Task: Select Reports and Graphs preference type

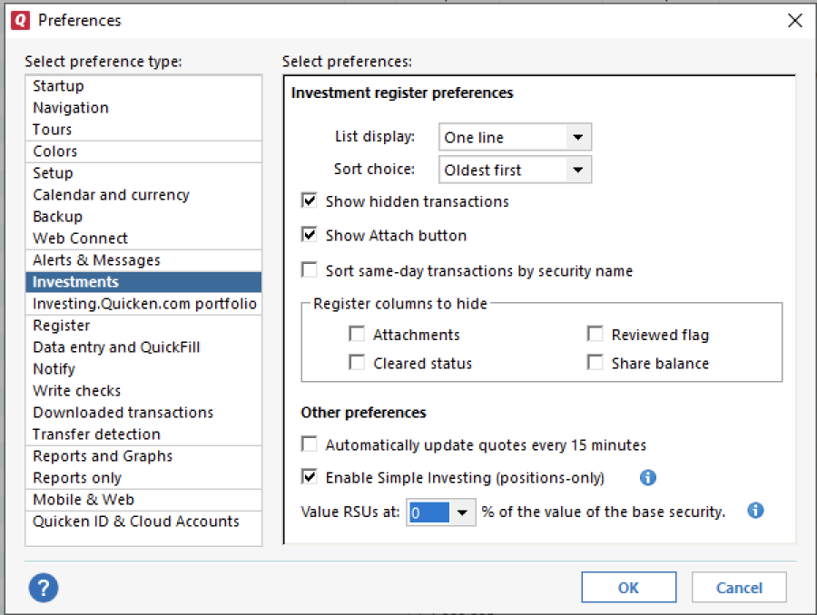Action: [x=103, y=456]
